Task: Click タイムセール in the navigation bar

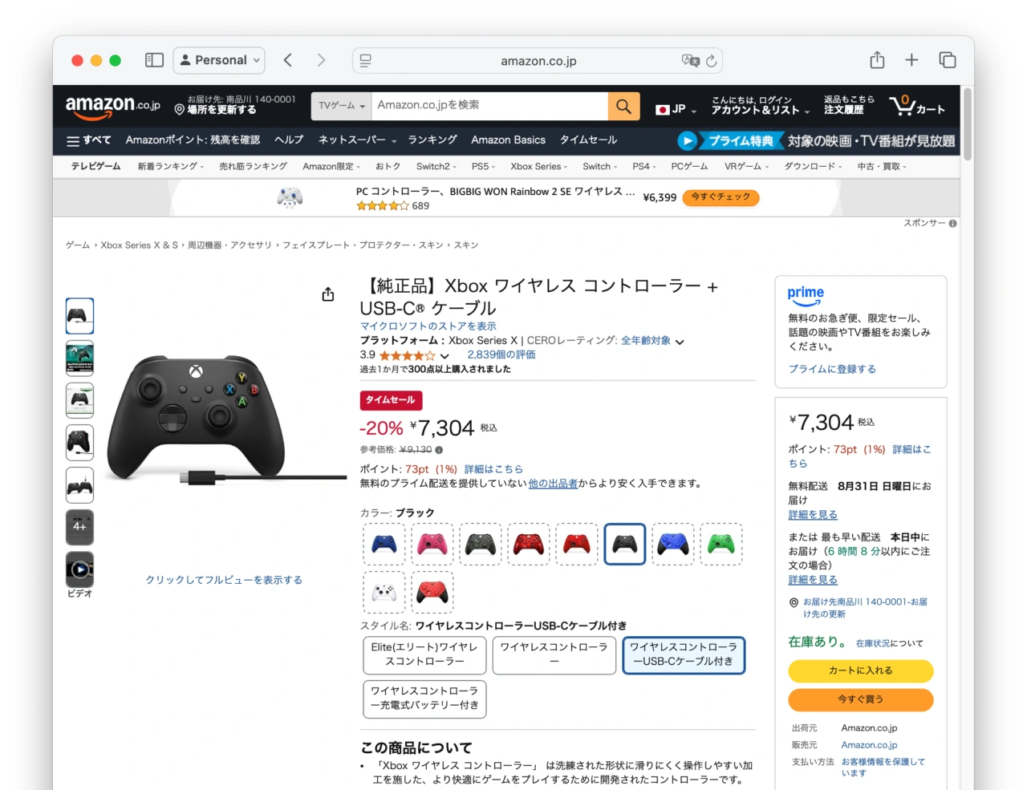Action: pyautogui.click(x=588, y=140)
